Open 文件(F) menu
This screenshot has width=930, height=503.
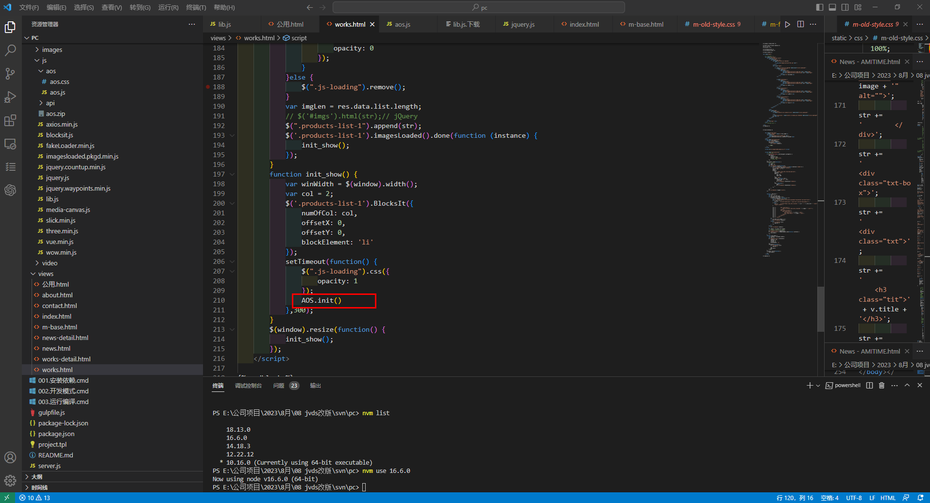pos(29,7)
